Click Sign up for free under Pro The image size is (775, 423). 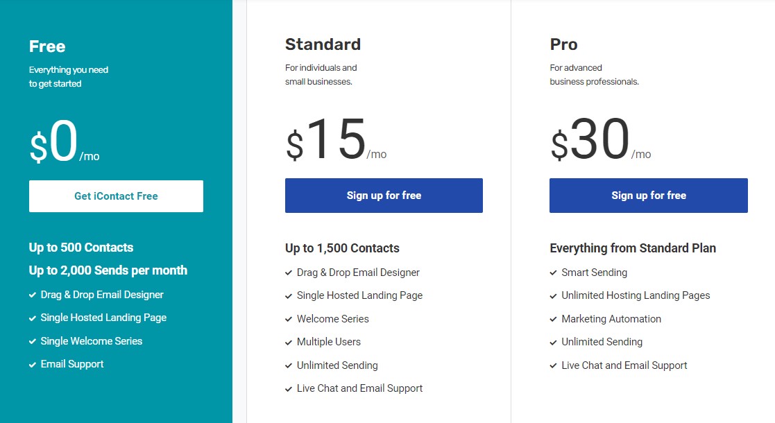pyautogui.click(x=649, y=196)
